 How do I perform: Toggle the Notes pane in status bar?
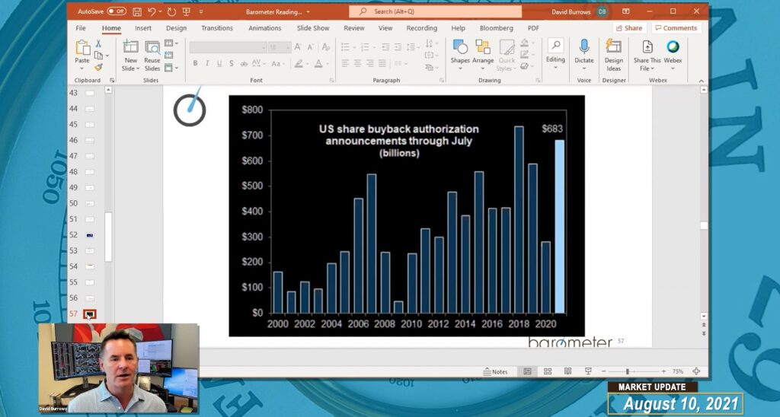point(495,371)
